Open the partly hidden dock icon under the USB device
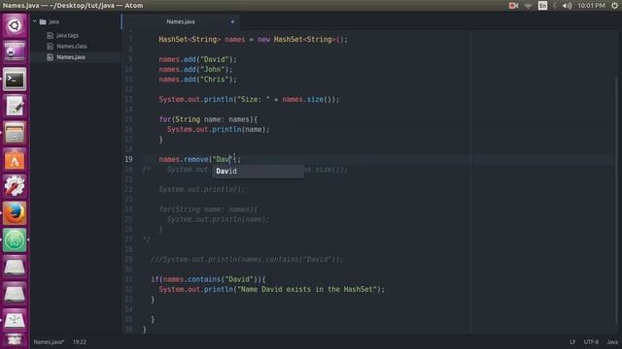622x349 pixels. [x=15, y=341]
